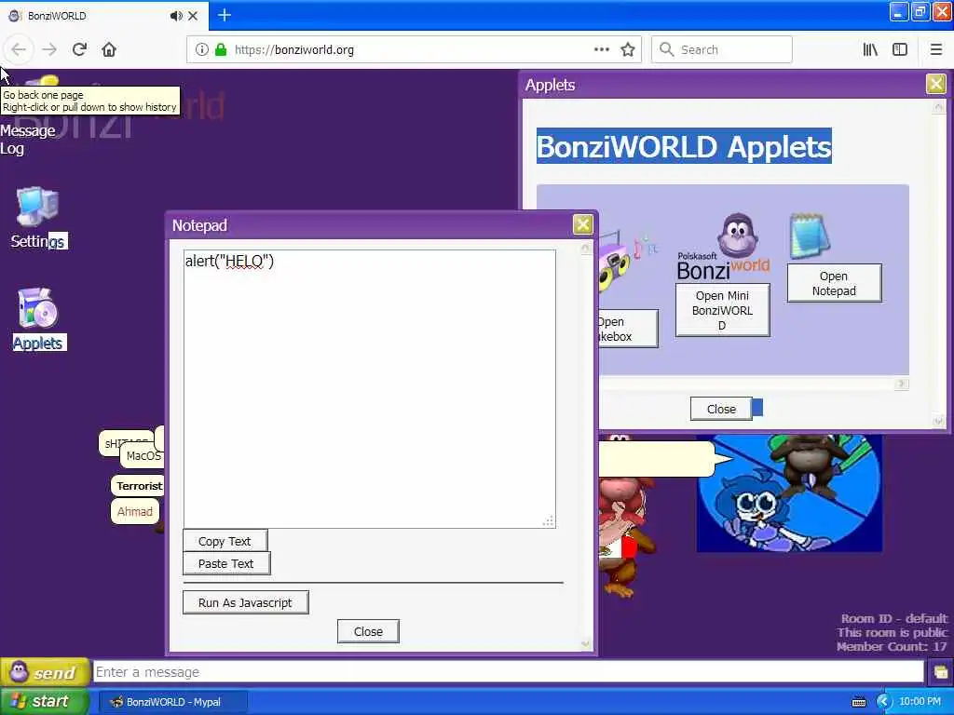Click the on-screen keyboard tray icon
This screenshot has height=715, width=954.
[859, 702]
